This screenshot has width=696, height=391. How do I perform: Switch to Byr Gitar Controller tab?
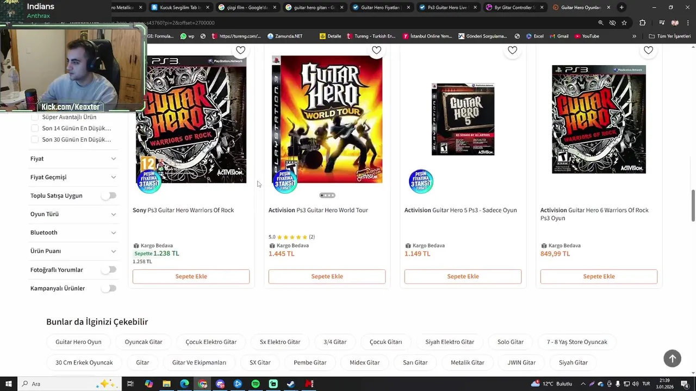(515, 8)
